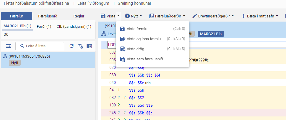Toggle the split view panel icon
Screen dimensions: 286x120
(89, 46)
